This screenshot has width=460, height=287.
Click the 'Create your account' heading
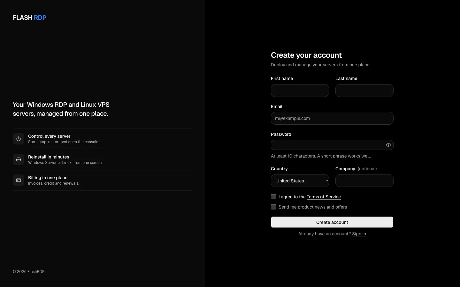[x=306, y=55]
